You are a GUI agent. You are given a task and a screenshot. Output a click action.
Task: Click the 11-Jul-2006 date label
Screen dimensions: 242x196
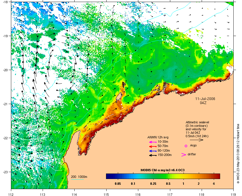tap(205, 99)
